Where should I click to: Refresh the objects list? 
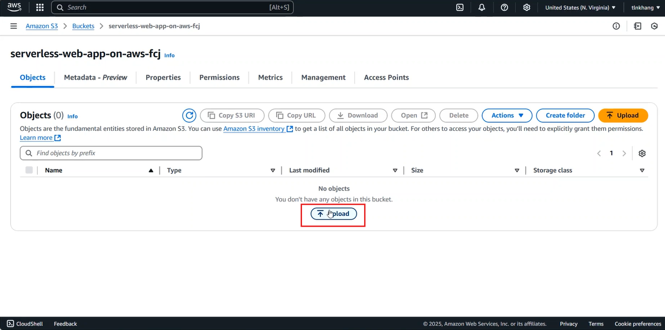coord(189,115)
